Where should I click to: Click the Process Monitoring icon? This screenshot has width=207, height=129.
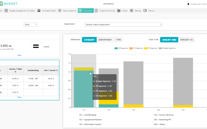96,10
